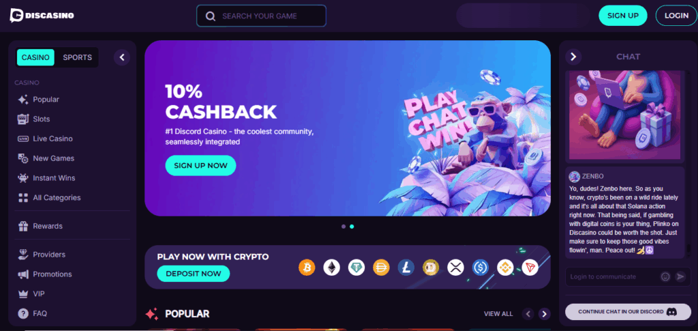Image resolution: width=698 pixels, height=331 pixels.
Task: Select the Dogecoin icon
Action: (x=431, y=268)
